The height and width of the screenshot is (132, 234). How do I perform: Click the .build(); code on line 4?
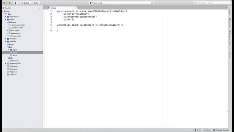tap(68, 19)
